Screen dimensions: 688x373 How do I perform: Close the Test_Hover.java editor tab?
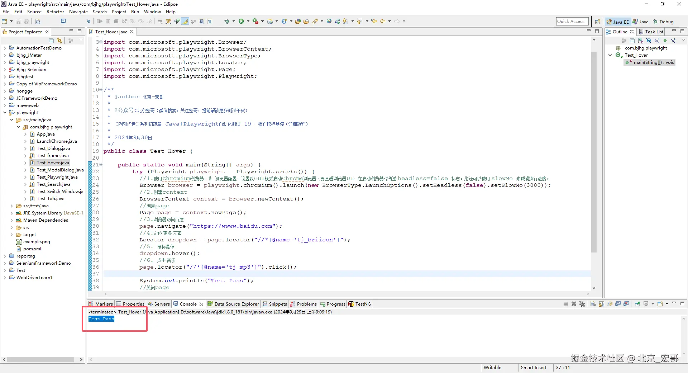(132, 32)
